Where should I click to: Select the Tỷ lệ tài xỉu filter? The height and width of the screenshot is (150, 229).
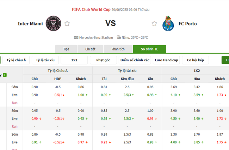coord(45,60)
